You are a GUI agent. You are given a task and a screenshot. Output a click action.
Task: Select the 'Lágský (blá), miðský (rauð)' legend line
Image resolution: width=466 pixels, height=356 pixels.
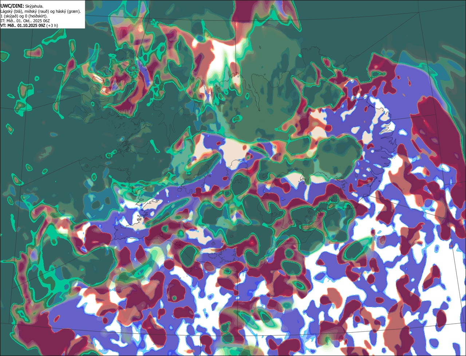click(x=41, y=11)
